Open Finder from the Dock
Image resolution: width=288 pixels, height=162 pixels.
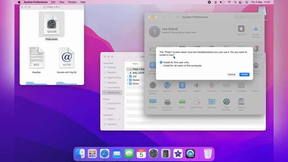(80, 153)
